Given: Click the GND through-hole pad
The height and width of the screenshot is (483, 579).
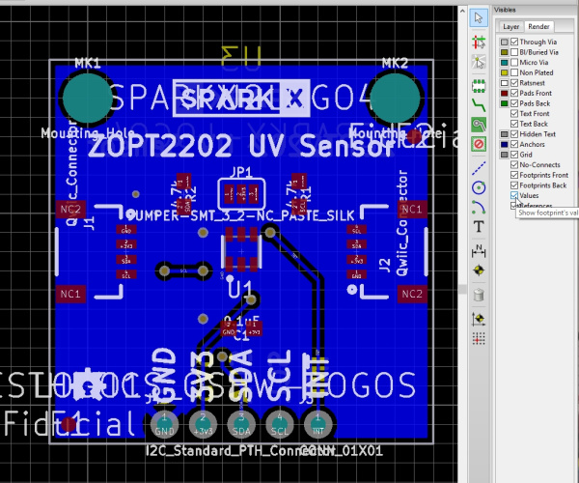Looking at the screenshot, I should 164,425.
